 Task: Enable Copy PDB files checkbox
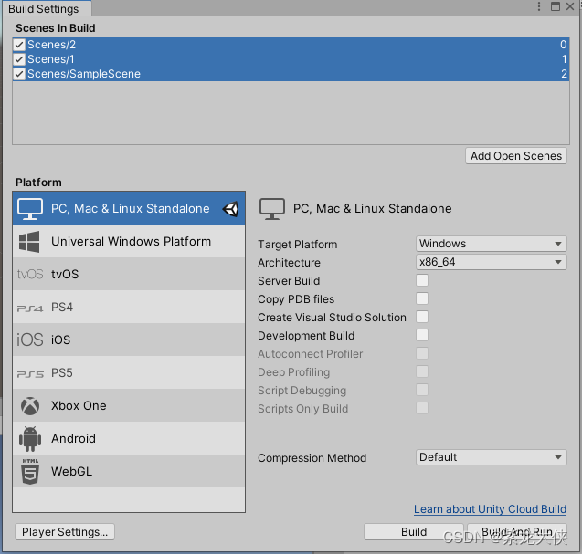point(422,298)
